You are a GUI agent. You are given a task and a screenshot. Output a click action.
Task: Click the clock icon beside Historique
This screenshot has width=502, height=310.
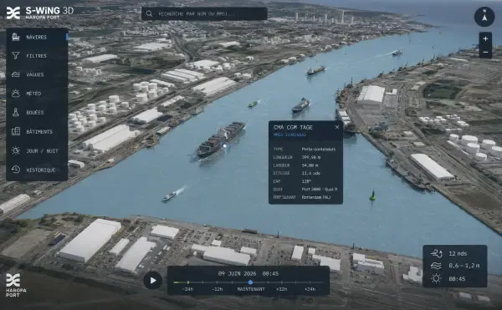tap(16, 170)
